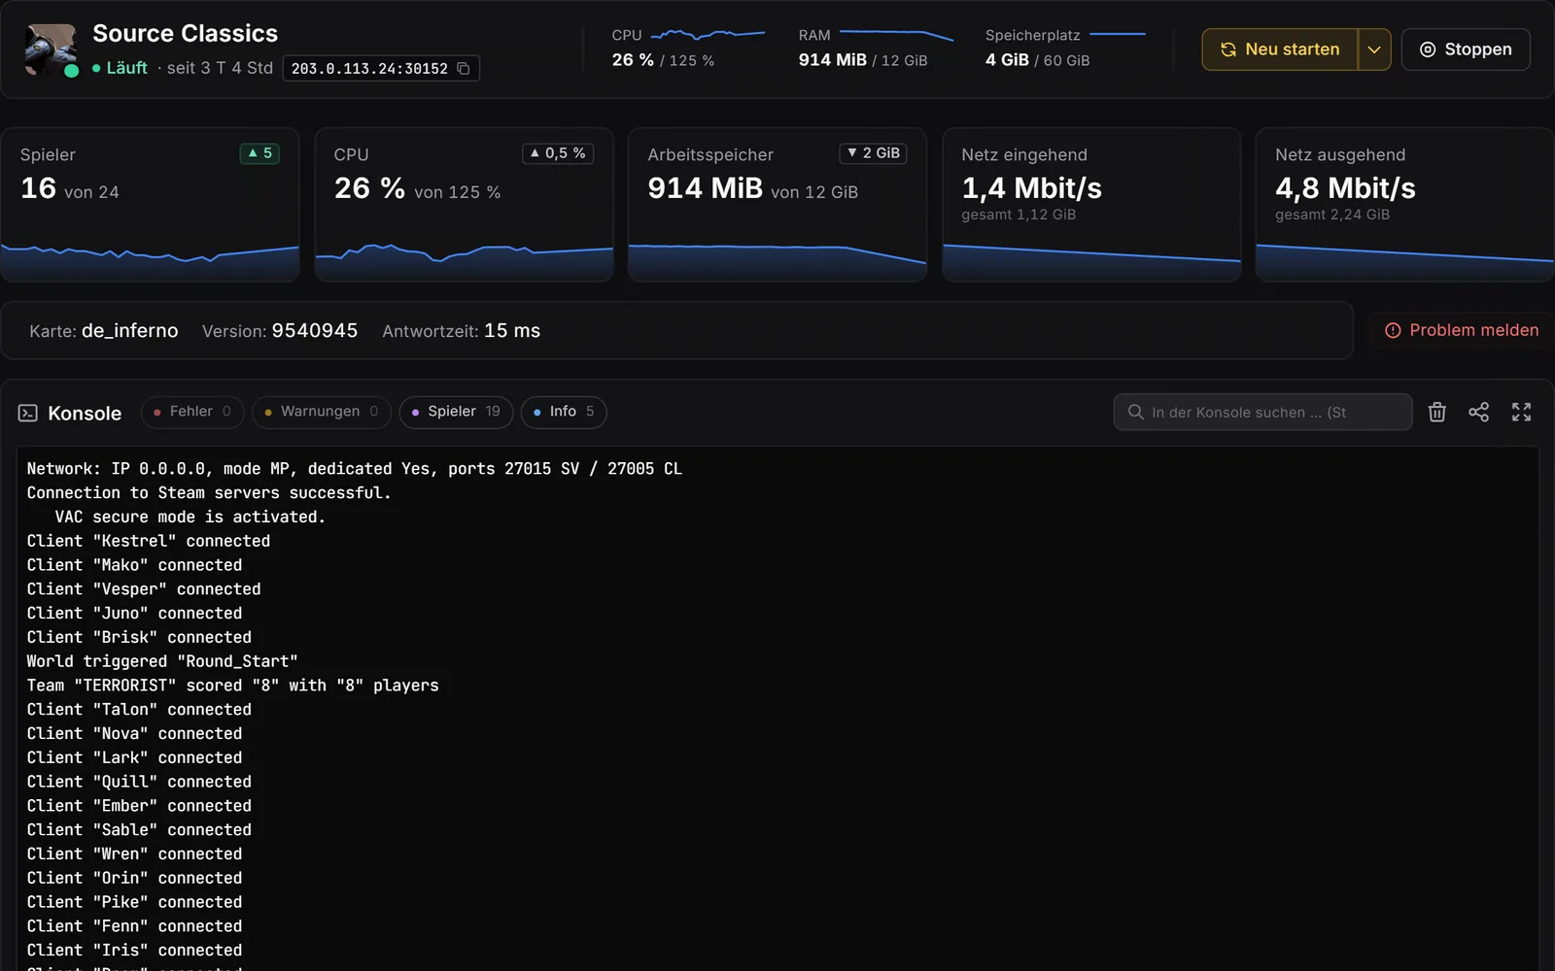The height and width of the screenshot is (971, 1555).
Task: Click the header CPU sparkline
Action: tap(708, 35)
